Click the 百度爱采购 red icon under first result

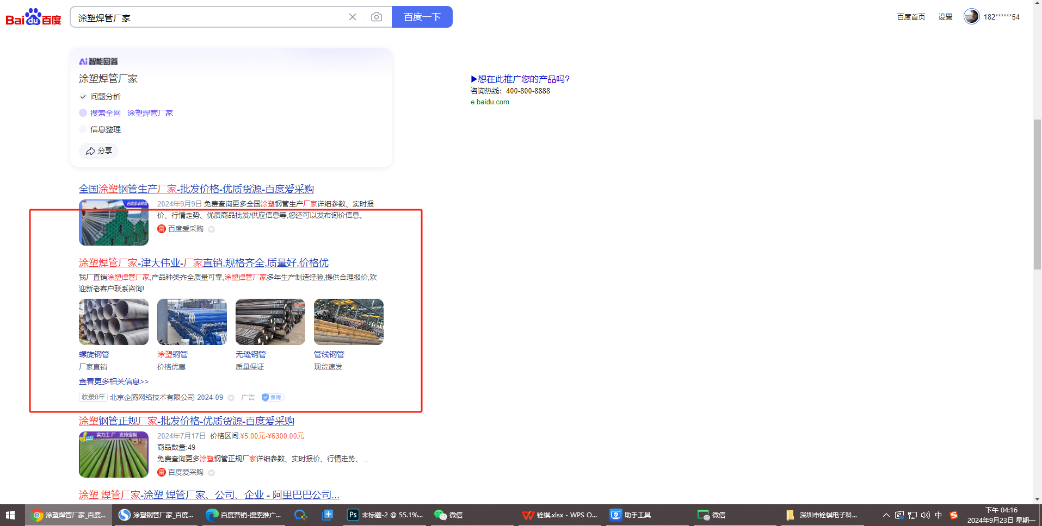pos(162,229)
